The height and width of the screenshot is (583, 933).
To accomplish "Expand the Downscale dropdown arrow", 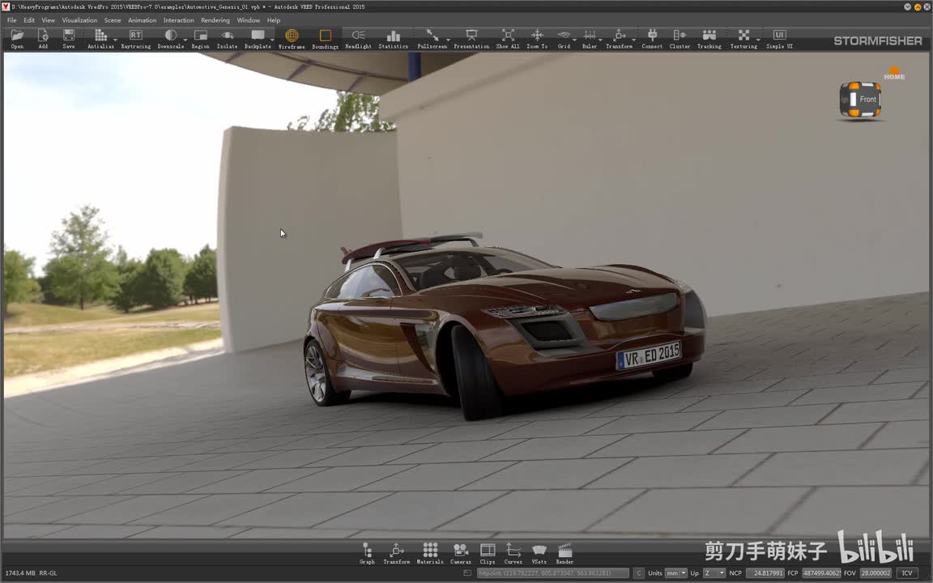I will pyautogui.click(x=185, y=40).
